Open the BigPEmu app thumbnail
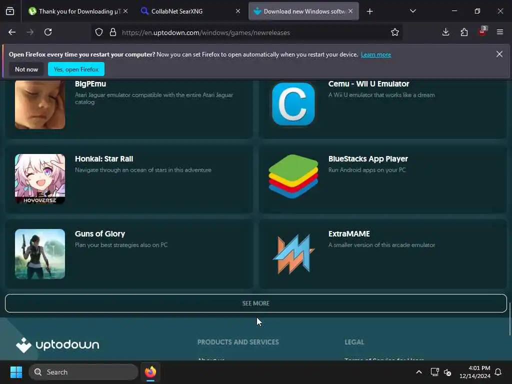The image size is (512, 384). coord(40,104)
